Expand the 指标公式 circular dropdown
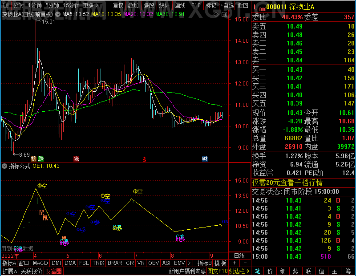Image resolution: width=356 pixels, height=276 pixels. pos(4,166)
